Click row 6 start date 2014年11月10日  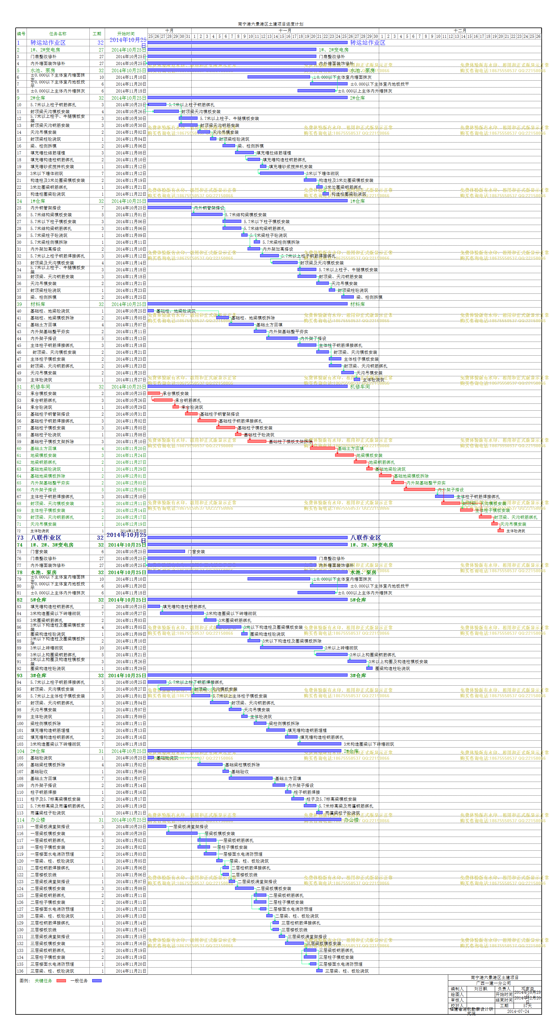(x=131, y=77)
